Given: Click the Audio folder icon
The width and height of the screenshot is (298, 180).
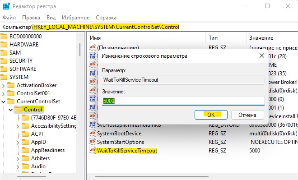Looking at the screenshot, I should [x=25, y=166].
